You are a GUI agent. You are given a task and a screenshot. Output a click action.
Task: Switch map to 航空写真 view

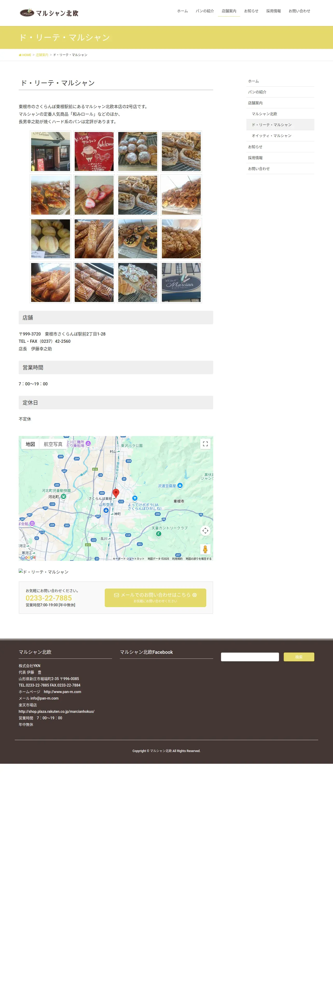click(x=53, y=444)
